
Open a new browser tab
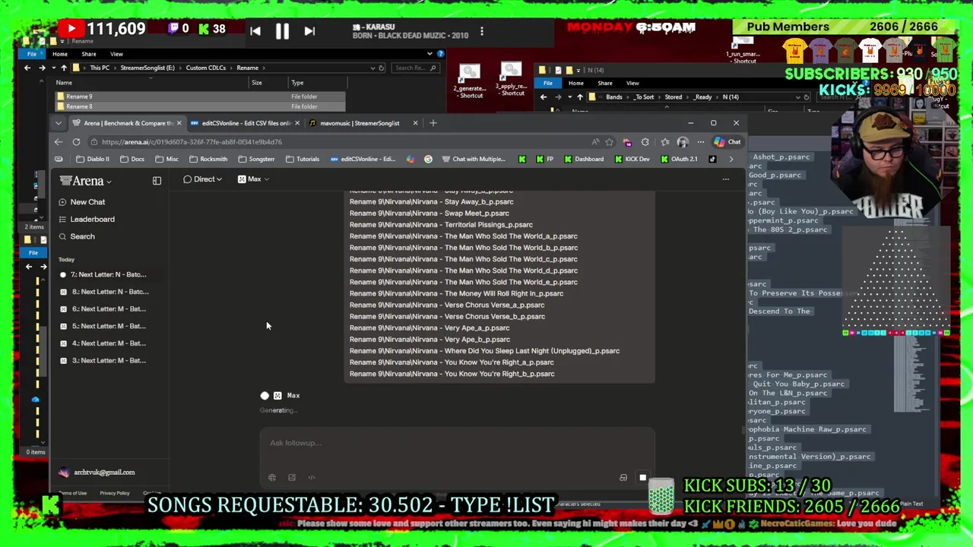point(433,123)
